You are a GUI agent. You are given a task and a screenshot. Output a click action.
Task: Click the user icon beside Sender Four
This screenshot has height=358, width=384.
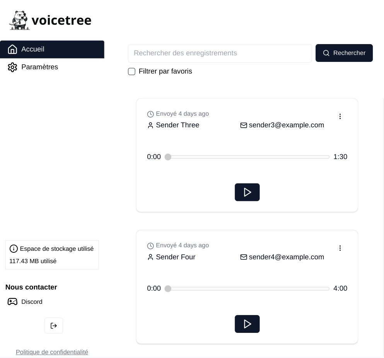(150, 257)
